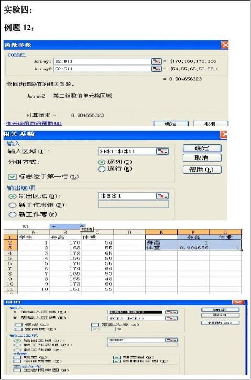Click range selector icon beside Array2 field
The image size is (251, 380).
point(156,69)
